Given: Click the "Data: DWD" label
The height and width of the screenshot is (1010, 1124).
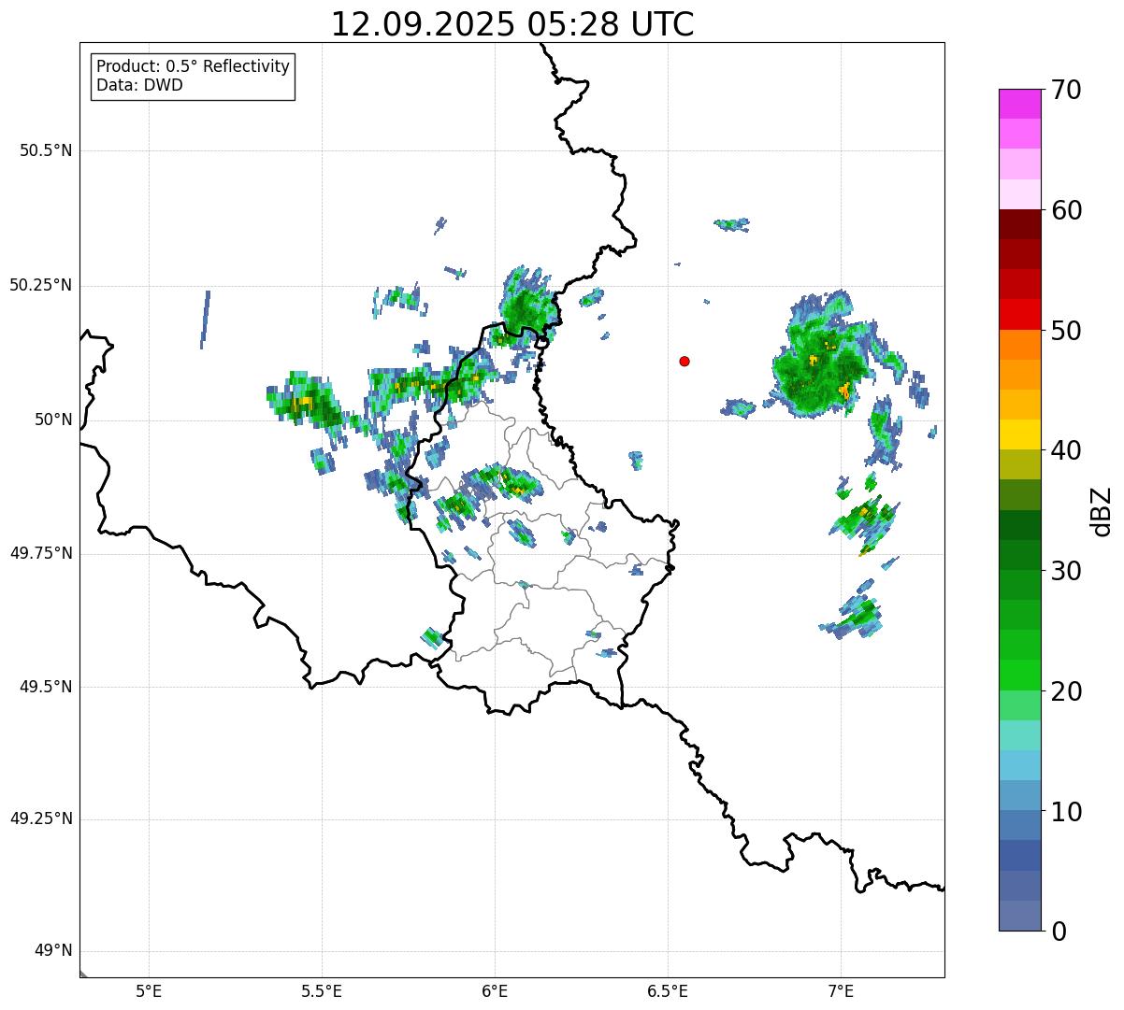Looking at the screenshot, I should pyautogui.click(x=139, y=85).
